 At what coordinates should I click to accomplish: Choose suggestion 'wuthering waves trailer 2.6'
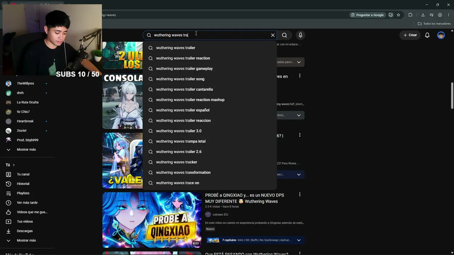click(x=210, y=152)
